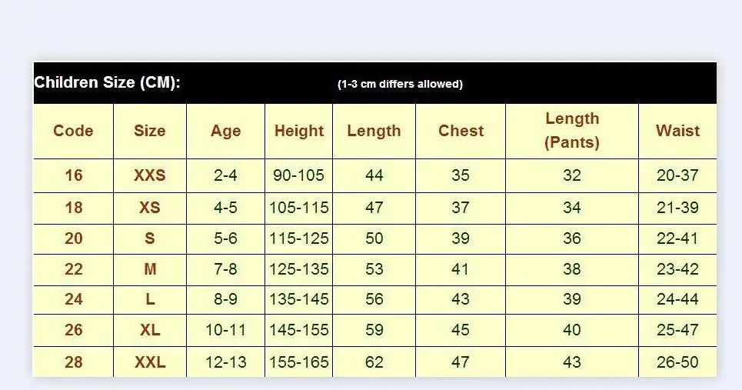This screenshot has height=390, width=742.
Task: Select the Size column header
Action: tap(149, 131)
